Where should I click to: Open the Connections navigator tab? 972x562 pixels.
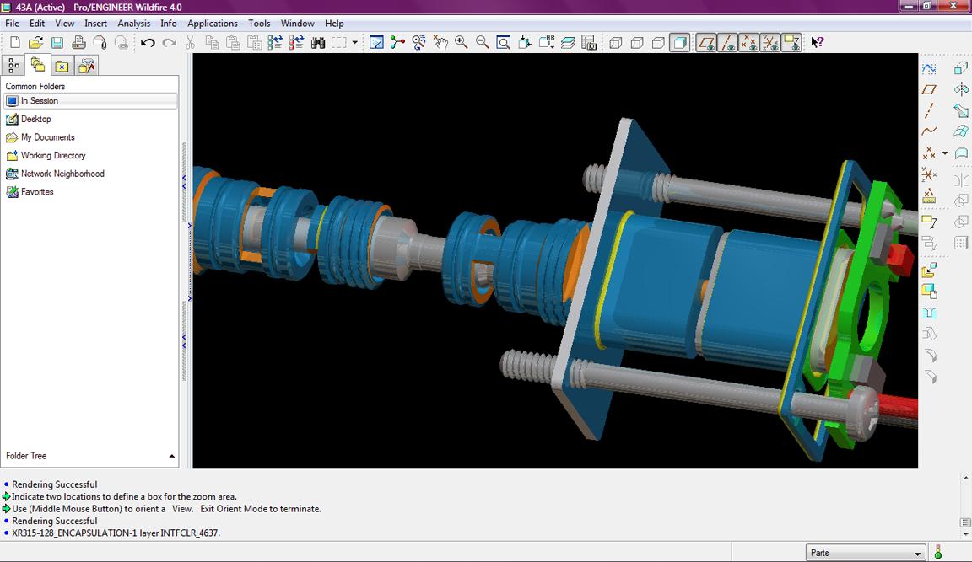(87, 65)
